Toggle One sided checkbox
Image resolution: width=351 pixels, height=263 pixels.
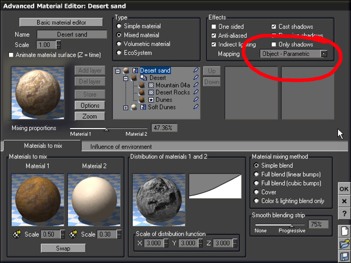pos(213,27)
